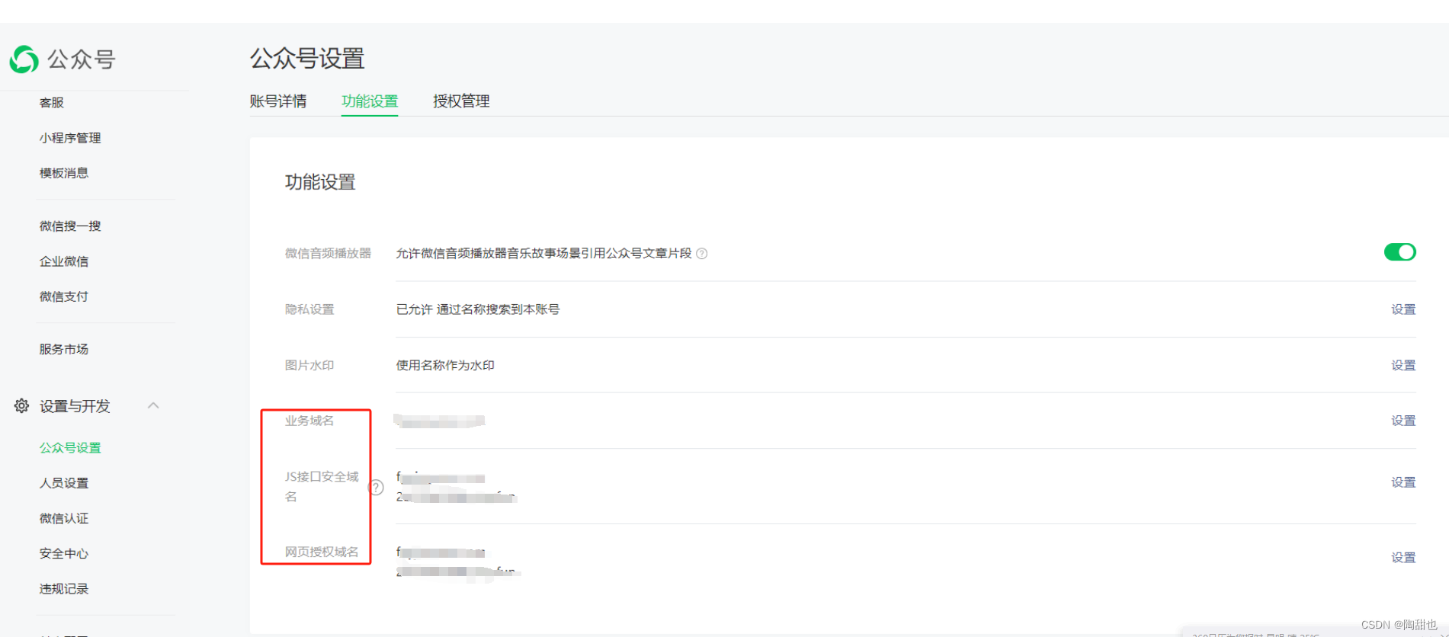Switch to the 账号详情 tab

(278, 101)
